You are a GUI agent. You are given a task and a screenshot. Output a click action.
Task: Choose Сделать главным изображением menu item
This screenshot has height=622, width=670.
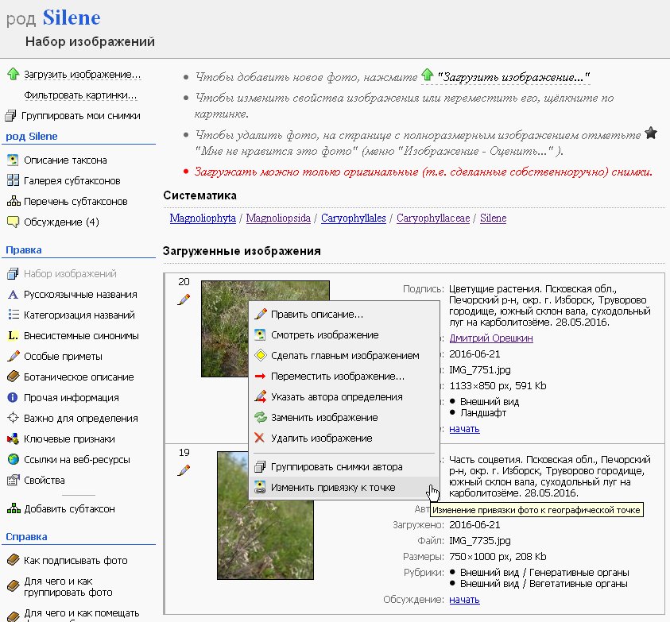[x=344, y=356]
